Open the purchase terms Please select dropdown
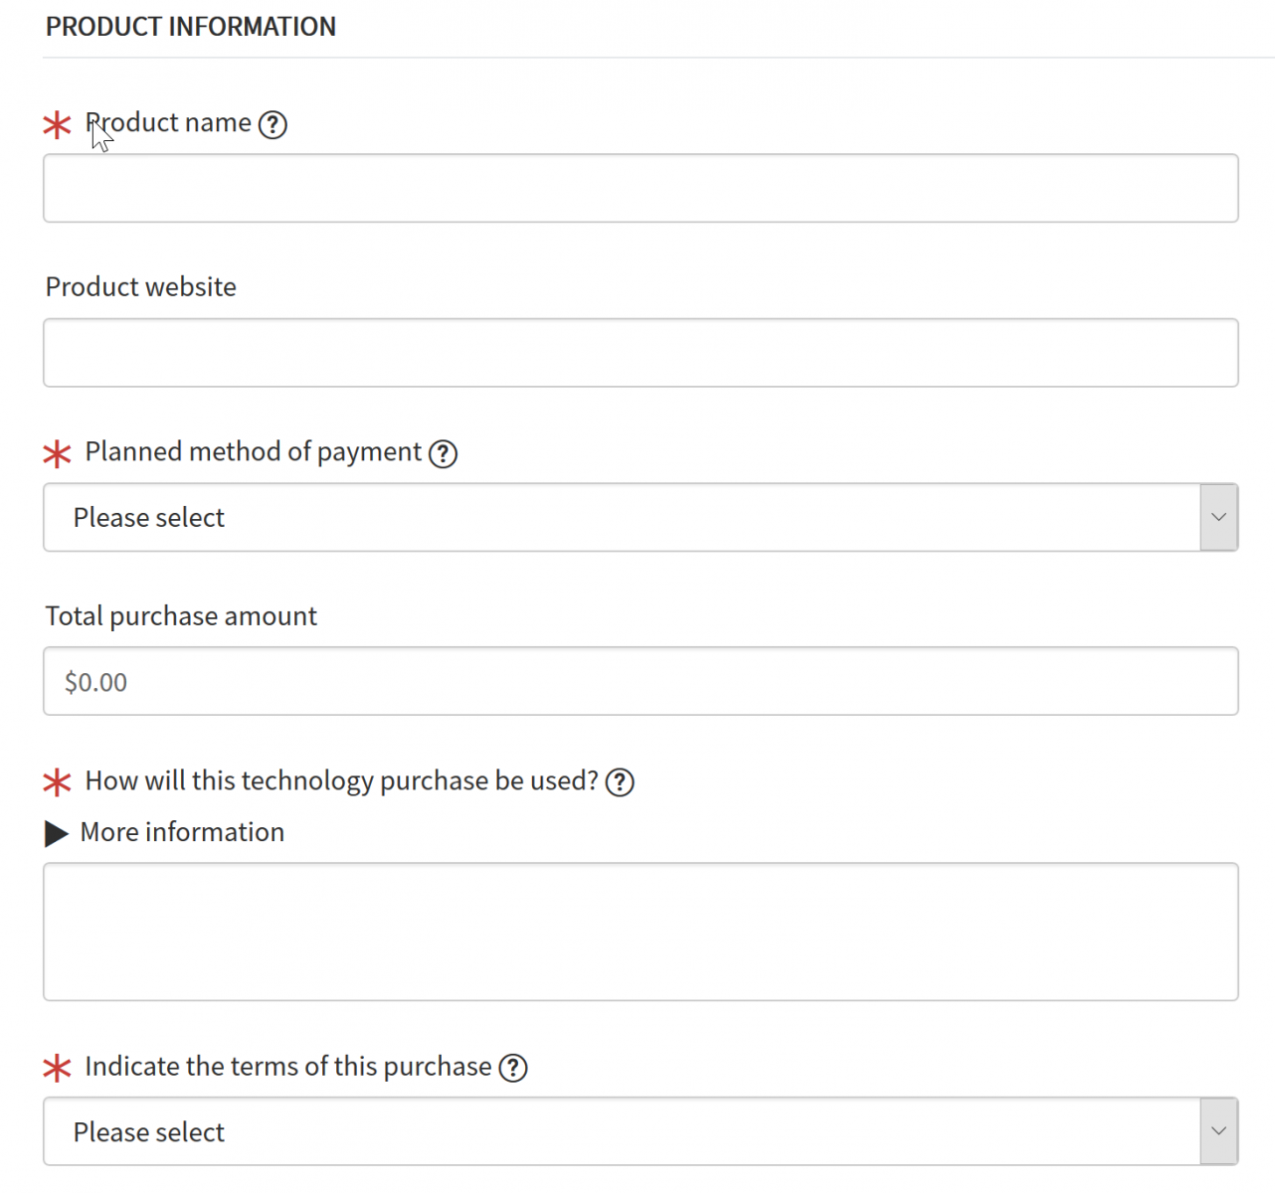Viewport: 1275px width, 1193px height. coord(640,1131)
